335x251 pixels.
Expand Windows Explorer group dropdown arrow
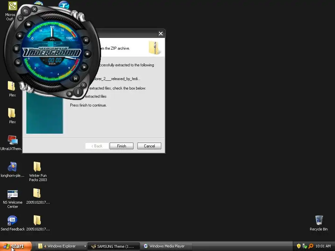pos(85,246)
